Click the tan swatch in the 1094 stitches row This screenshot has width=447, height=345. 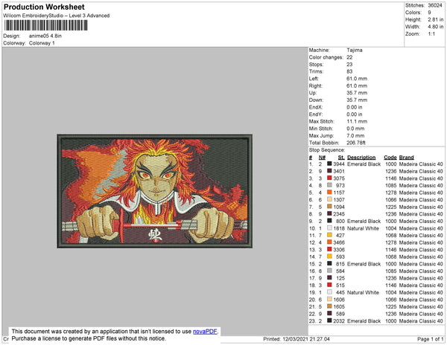pyautogui.click(x=329, y=207)
